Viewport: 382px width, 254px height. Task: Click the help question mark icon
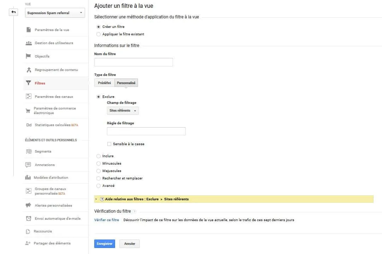tap(102, 199)
